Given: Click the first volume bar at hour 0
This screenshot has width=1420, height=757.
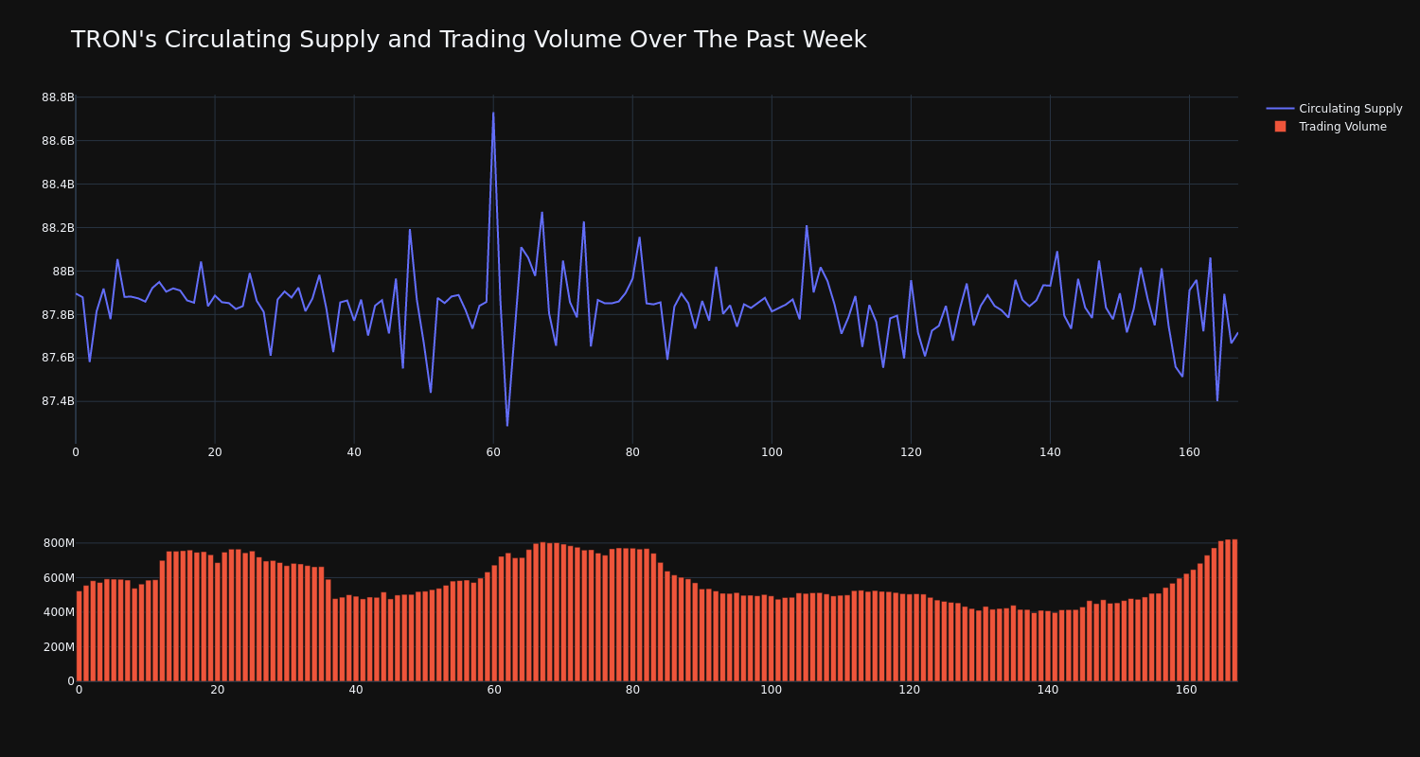Looking at the screenshot, I should [79, 636].
